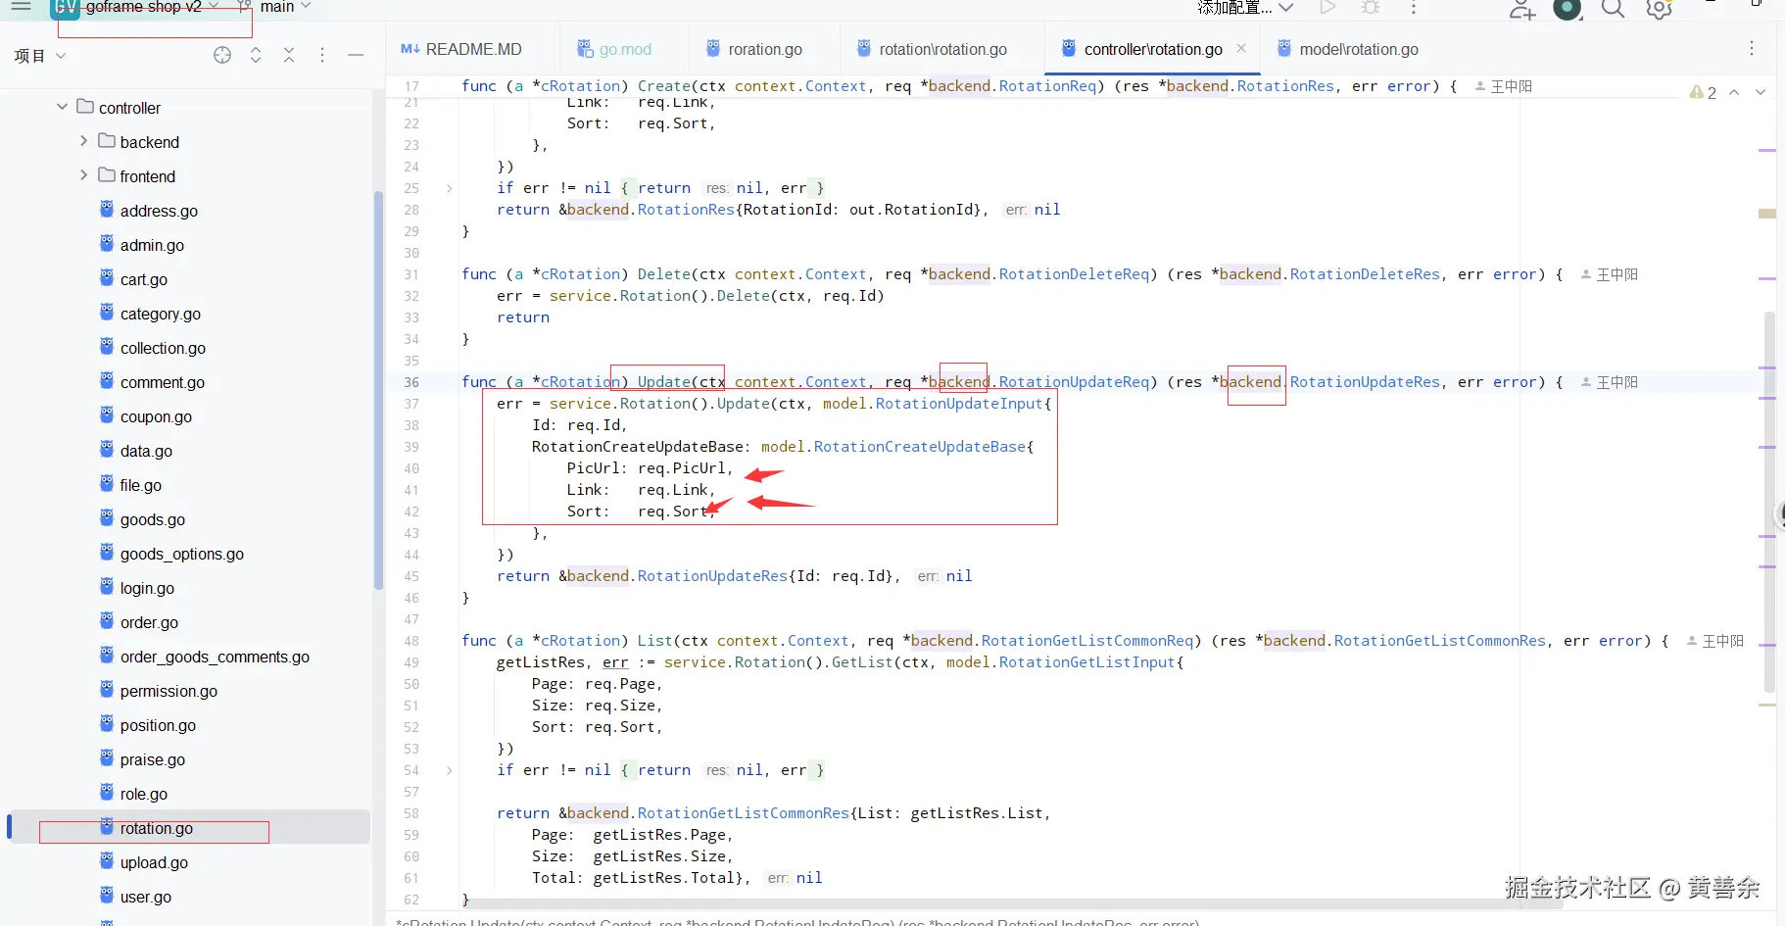Image resolution: width=1785 pixels, height=926 pixels.
Task: Click the add collaborator icon
Action: click(x=1521, y=9)
